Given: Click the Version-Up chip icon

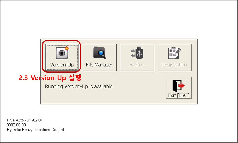Looking at the screenshot, I should pos(62,53).
